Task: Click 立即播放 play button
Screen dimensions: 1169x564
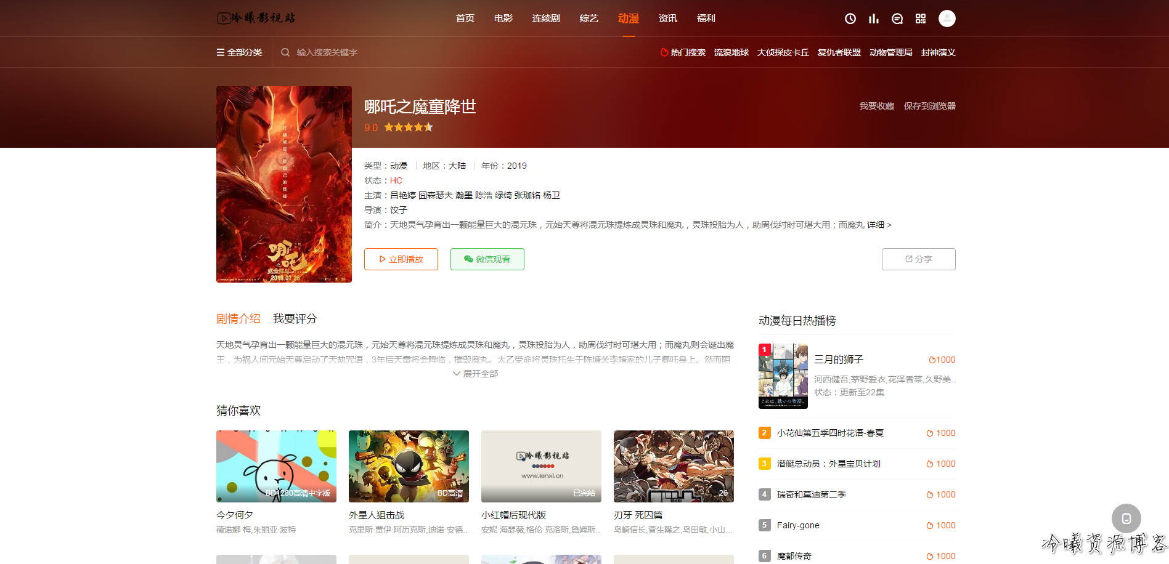Action: pyautogui.click(x=401, y=259)
